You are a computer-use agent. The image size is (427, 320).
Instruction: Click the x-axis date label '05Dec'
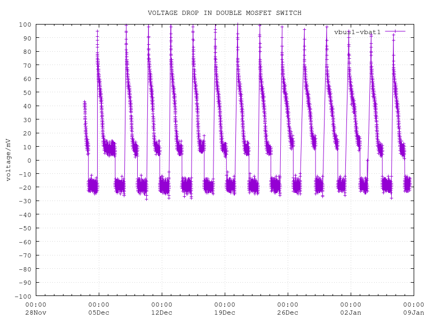click(99, 313)
